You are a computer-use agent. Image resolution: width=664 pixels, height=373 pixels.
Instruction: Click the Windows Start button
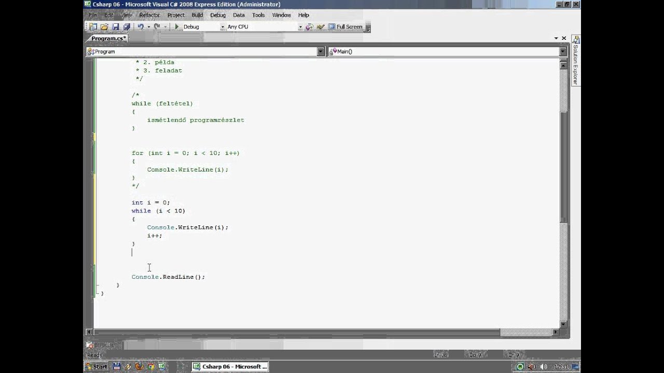[96, 367]
